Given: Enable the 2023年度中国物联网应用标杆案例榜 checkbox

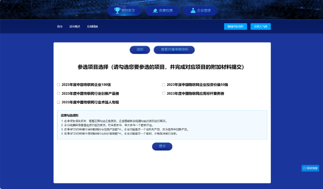Looking at the screenshot, I should 164,93.
